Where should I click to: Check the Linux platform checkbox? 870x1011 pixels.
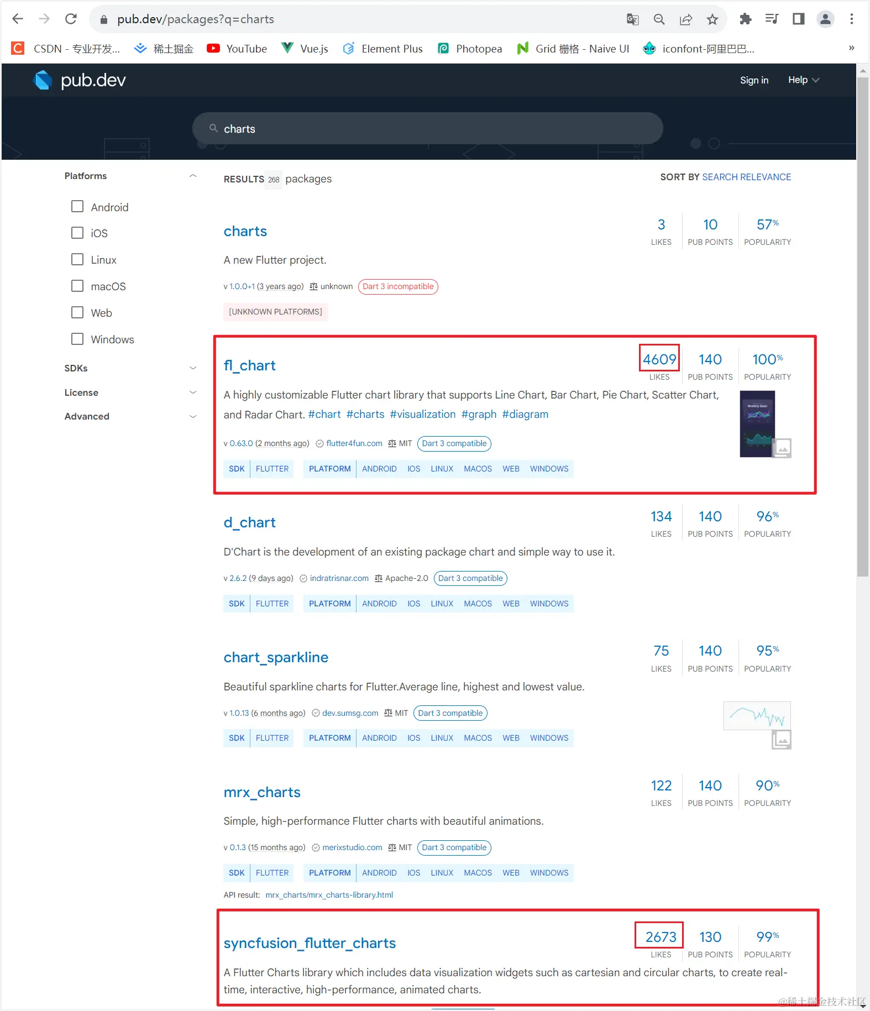click(77, 259)
